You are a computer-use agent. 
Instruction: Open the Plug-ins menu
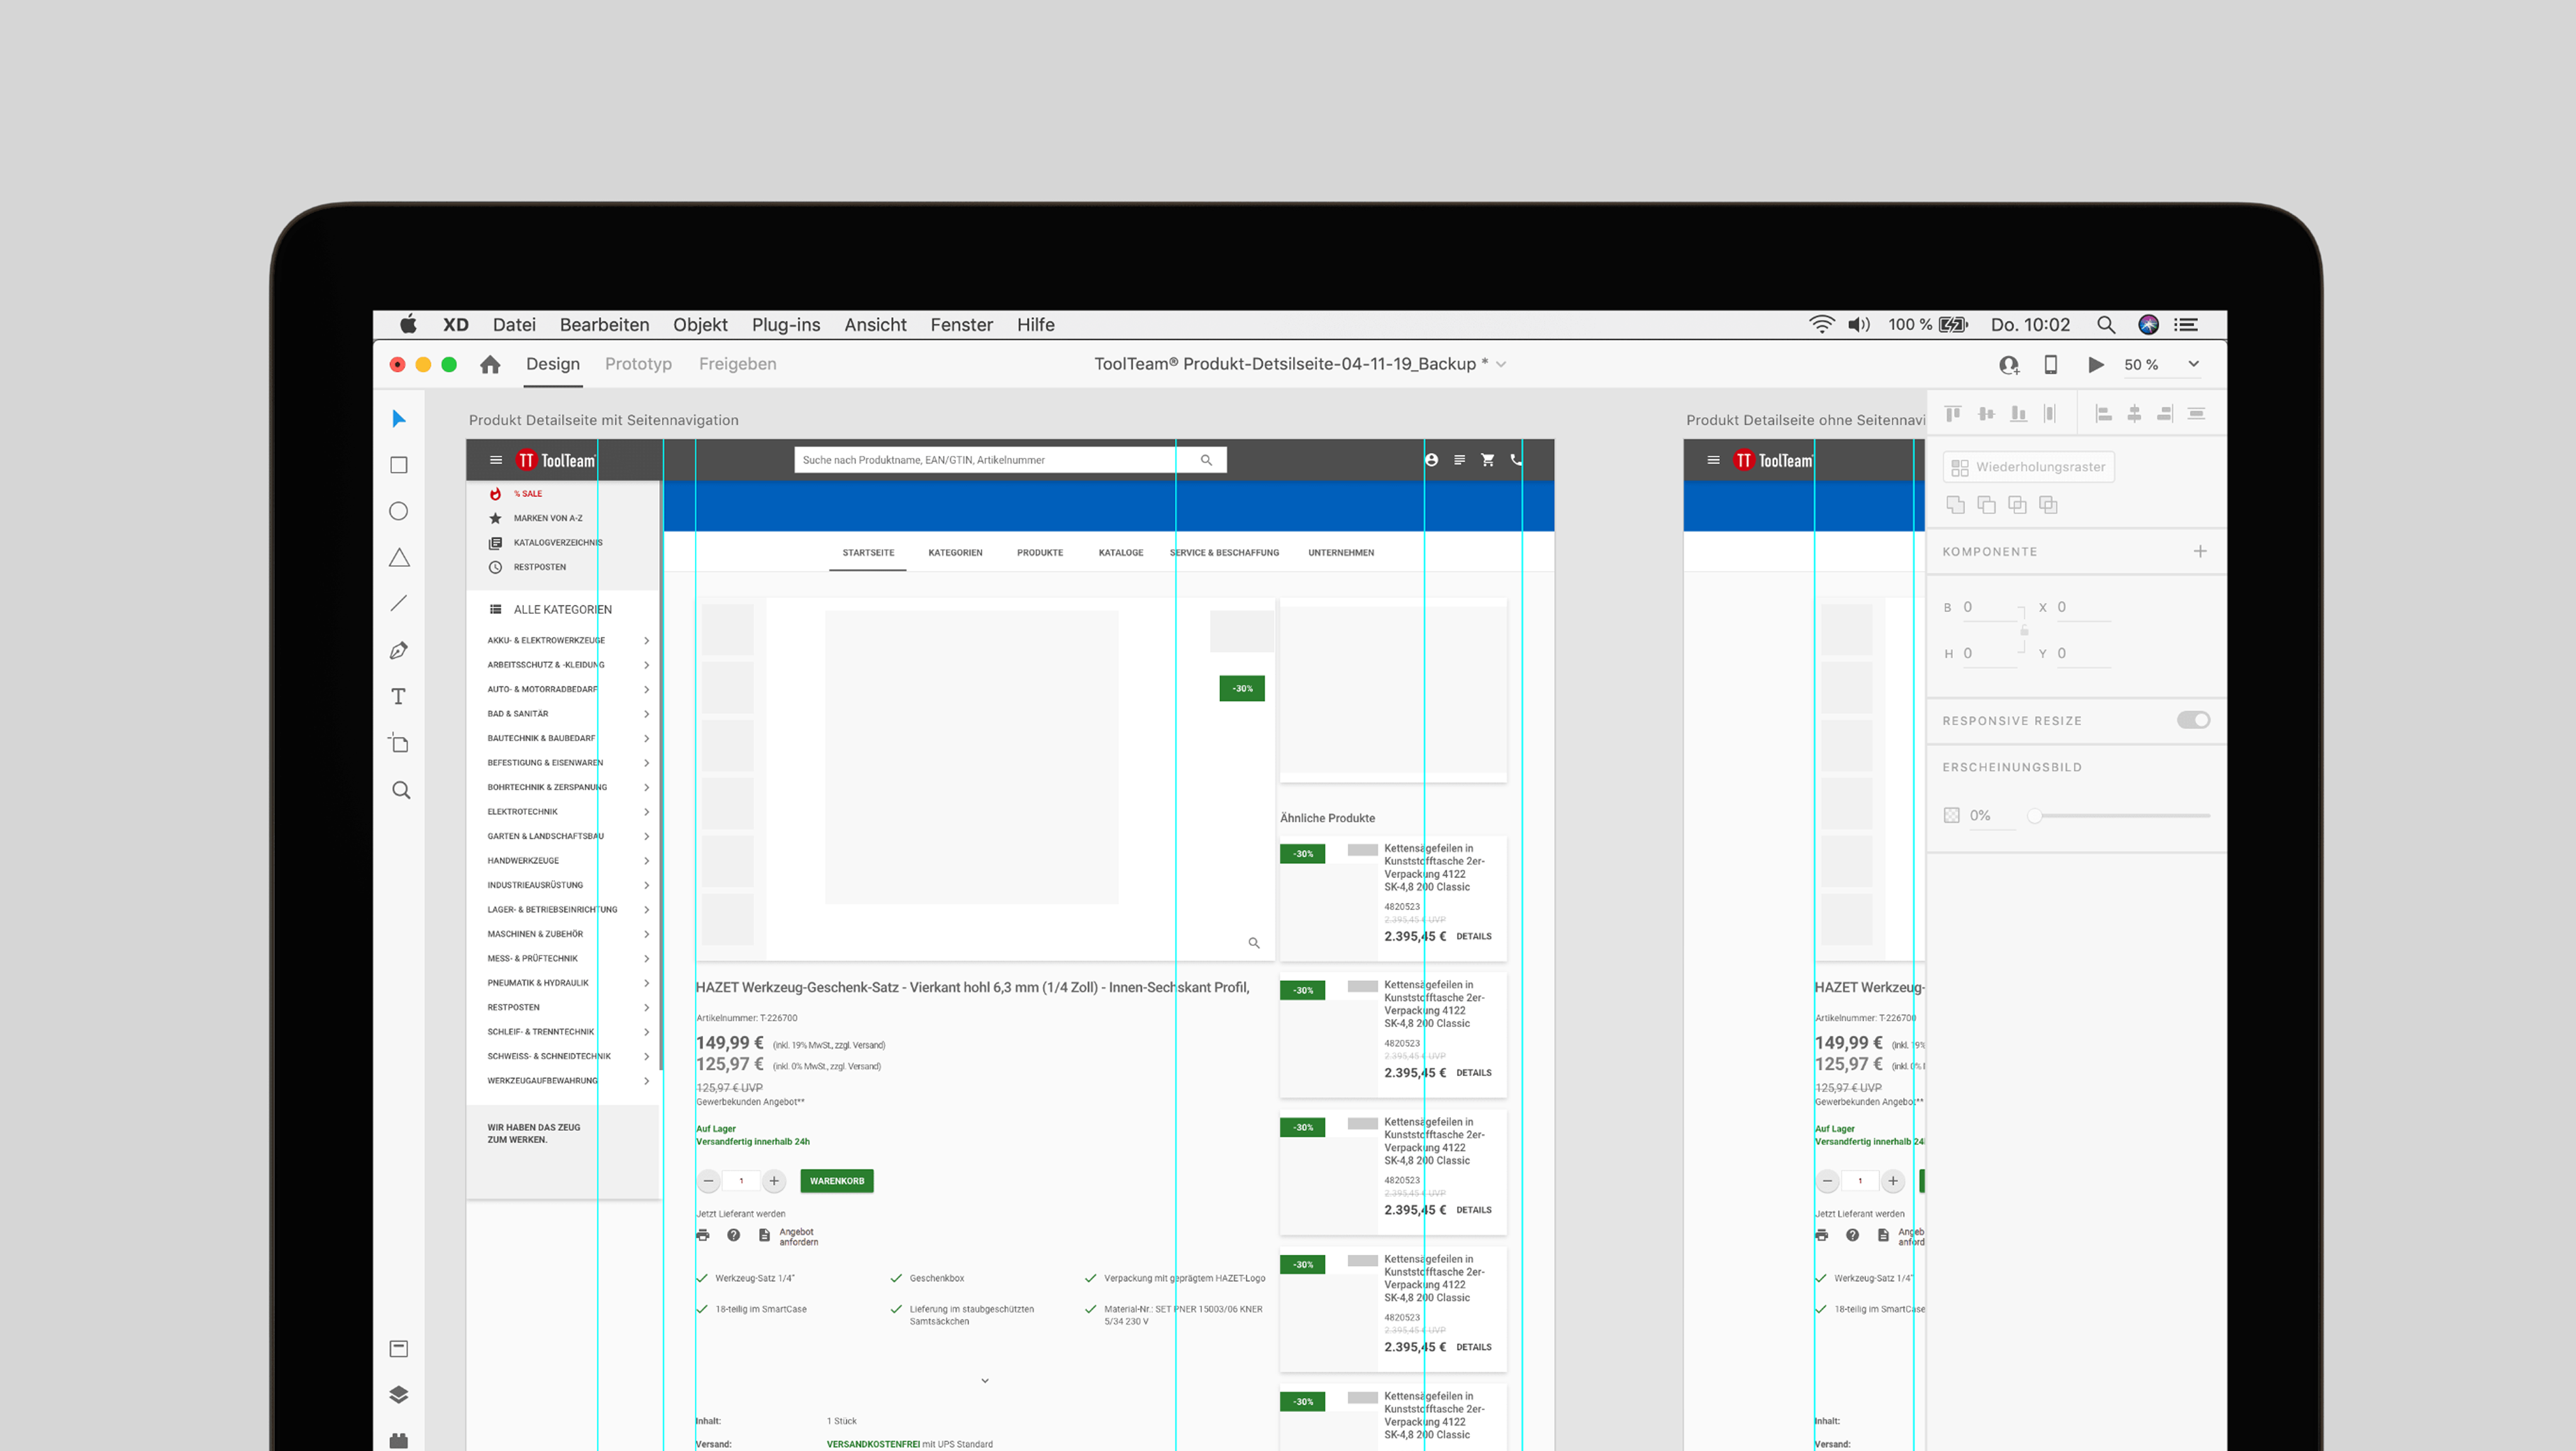(x=786, y=325)
